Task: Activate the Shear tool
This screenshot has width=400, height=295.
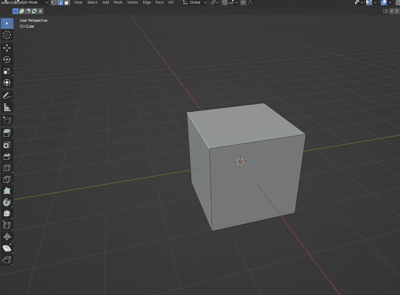Action: coord(7,248)
